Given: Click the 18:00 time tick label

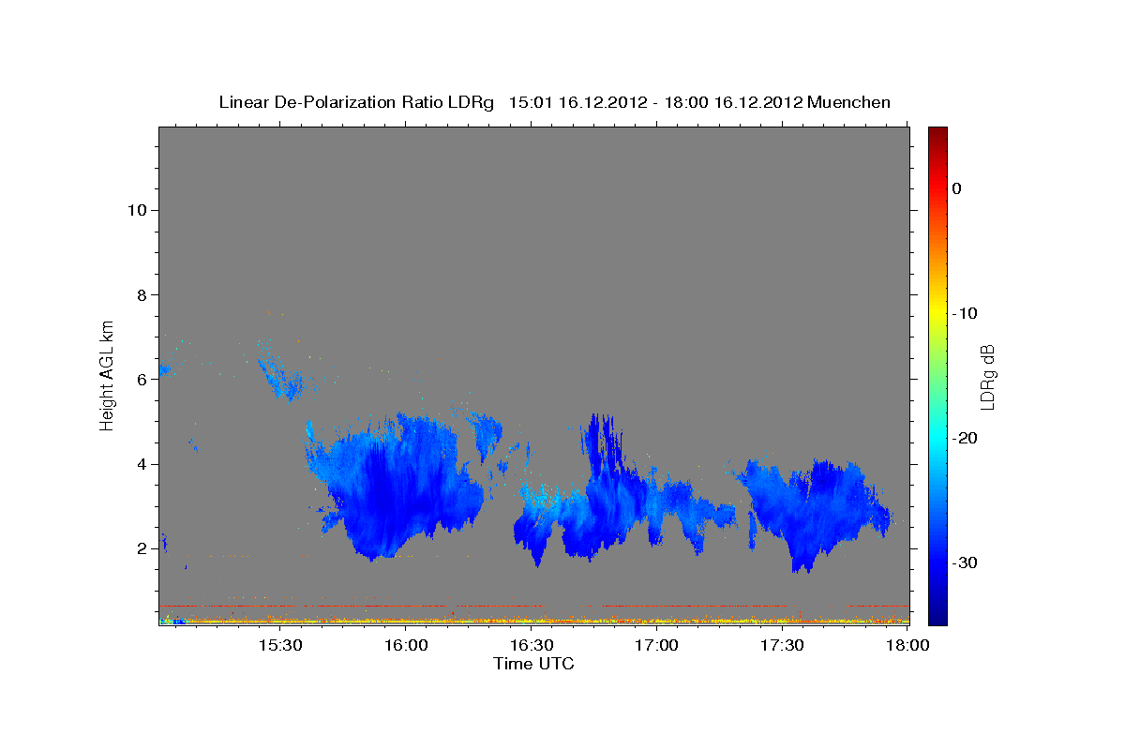Looking at the screenshot, I should coord(907,646).
